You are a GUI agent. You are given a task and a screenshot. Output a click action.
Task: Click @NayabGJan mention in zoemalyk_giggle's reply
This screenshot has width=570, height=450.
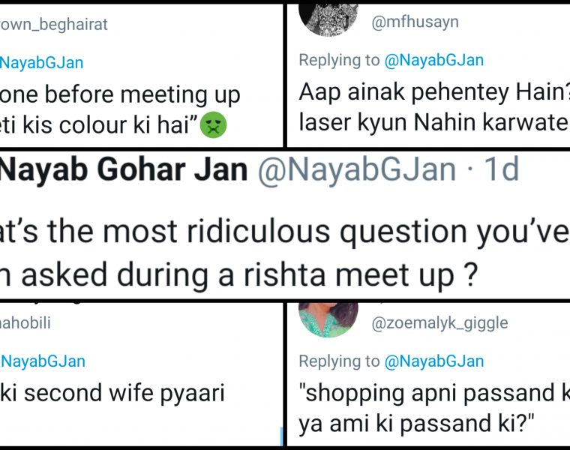coord(434,361)
